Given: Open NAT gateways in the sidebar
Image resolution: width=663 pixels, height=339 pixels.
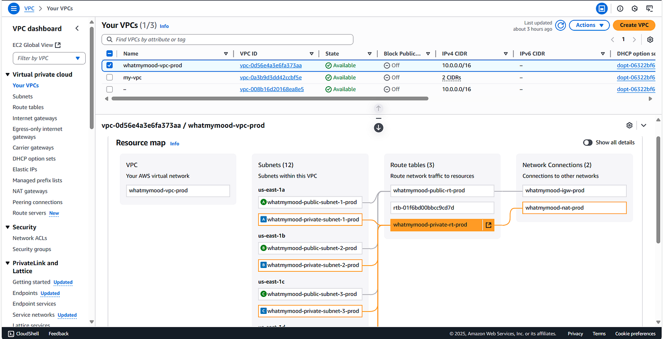Looking at the screenshot, I should click(30, 191).
